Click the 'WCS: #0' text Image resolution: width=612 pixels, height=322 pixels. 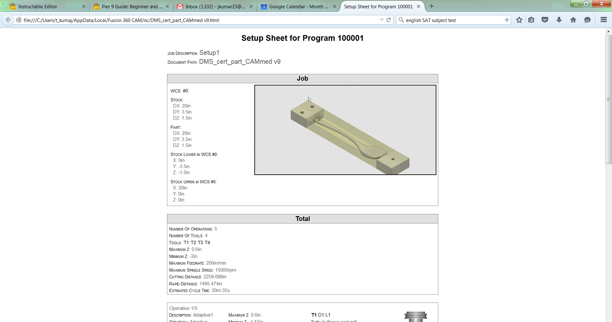179,91
